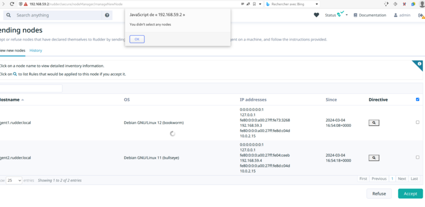Open the search help question mark icon
The width and height of the screenshot is (425, 207).
coord(107,15)
